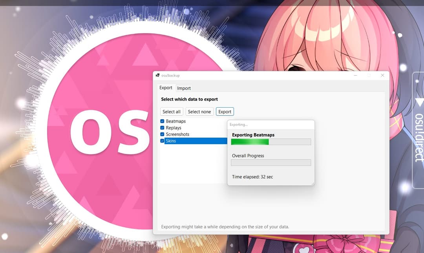Click the Exporting Beatmaps progress bar

pos(271,142)
